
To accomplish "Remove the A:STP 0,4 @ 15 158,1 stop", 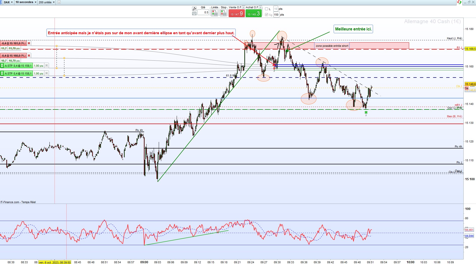I will click(46, 73).
